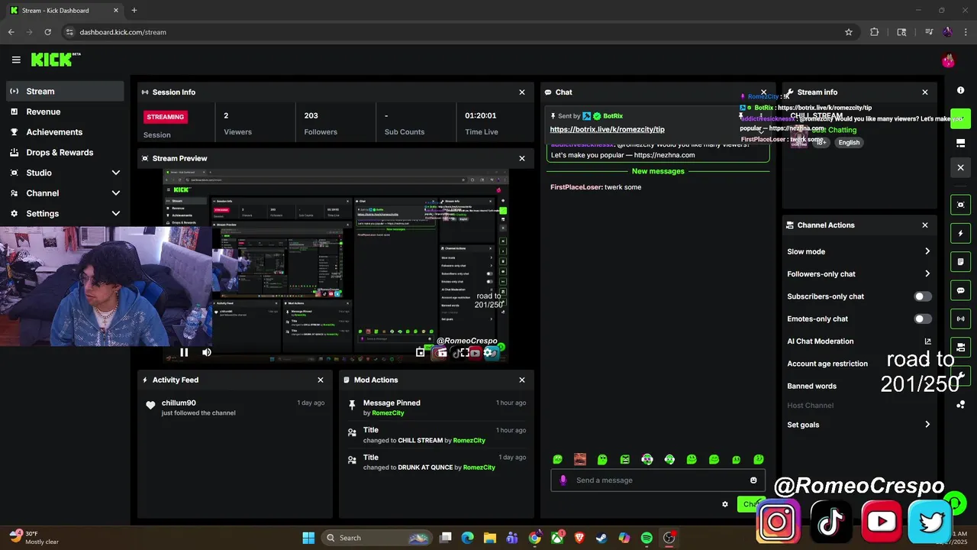Close the Session Info panel

point(522,92)
